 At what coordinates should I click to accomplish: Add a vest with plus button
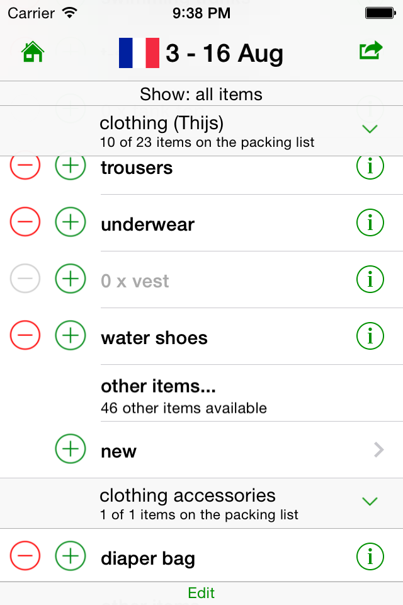coord(71,279)
